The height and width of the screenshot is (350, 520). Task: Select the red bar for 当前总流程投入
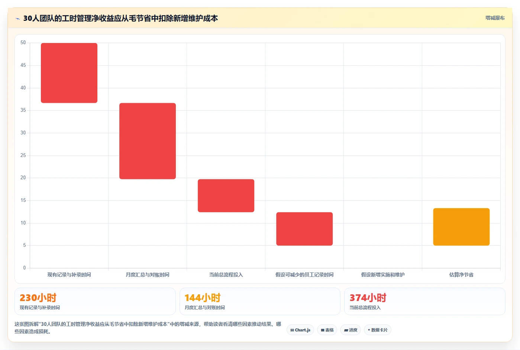click(x=226, y=196)
